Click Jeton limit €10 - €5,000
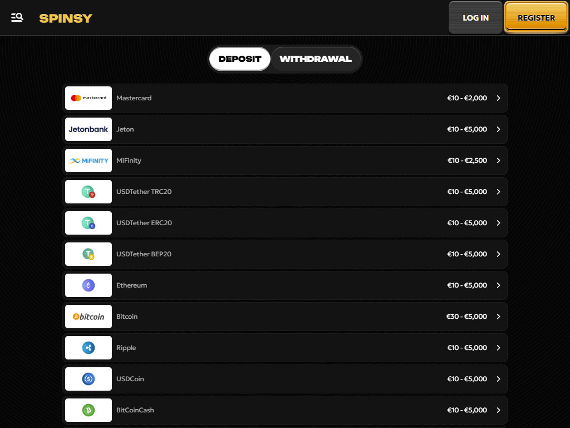This screenshot has width=570, height=428. point(467,129)
